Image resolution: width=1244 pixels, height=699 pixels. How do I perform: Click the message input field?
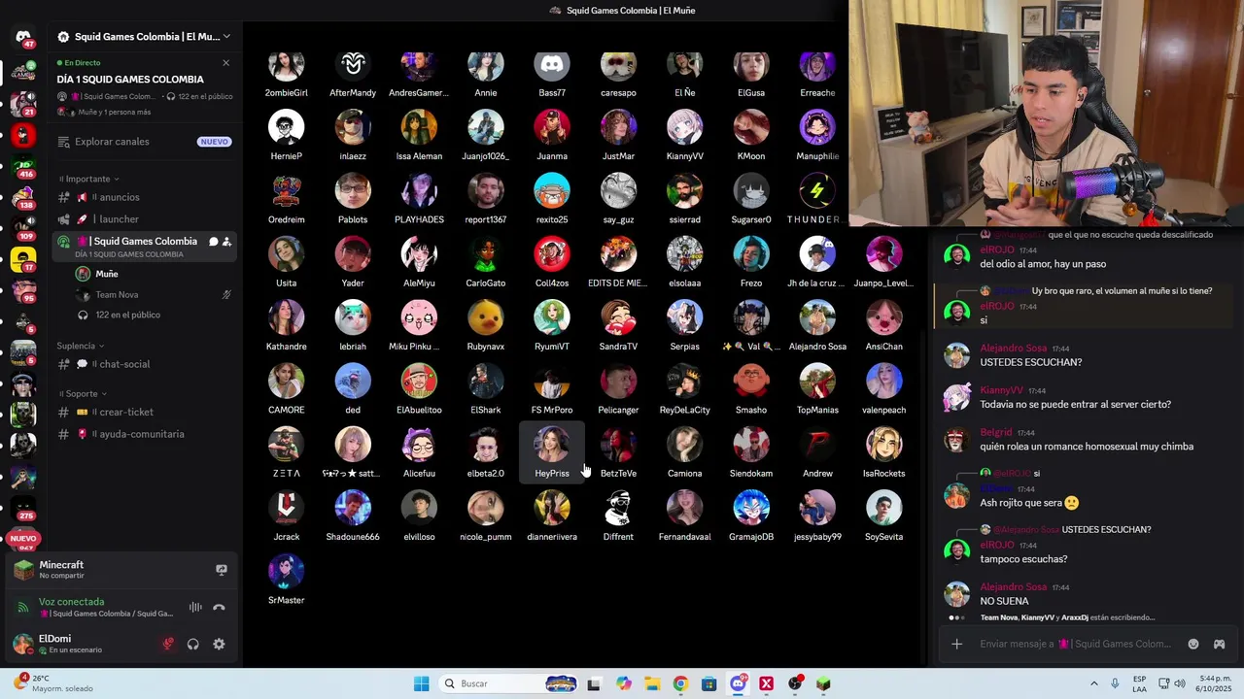(1074, 644)
